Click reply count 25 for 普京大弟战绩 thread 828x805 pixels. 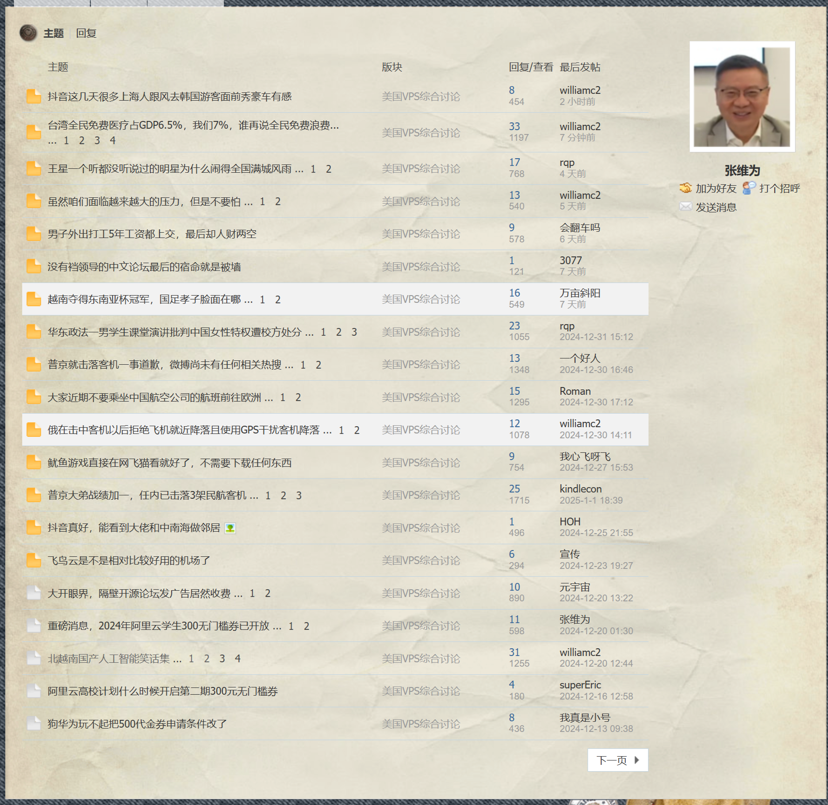514,489
